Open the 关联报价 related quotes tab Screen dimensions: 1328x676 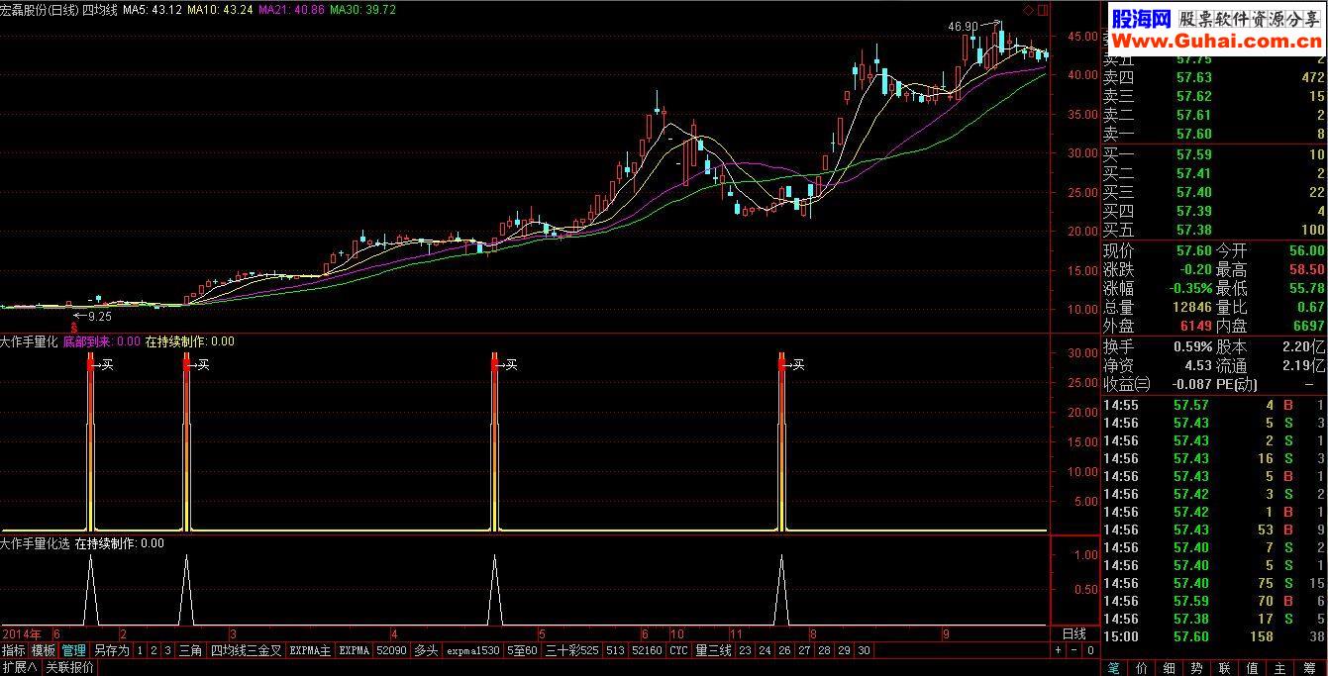click(x=69, y=668)
